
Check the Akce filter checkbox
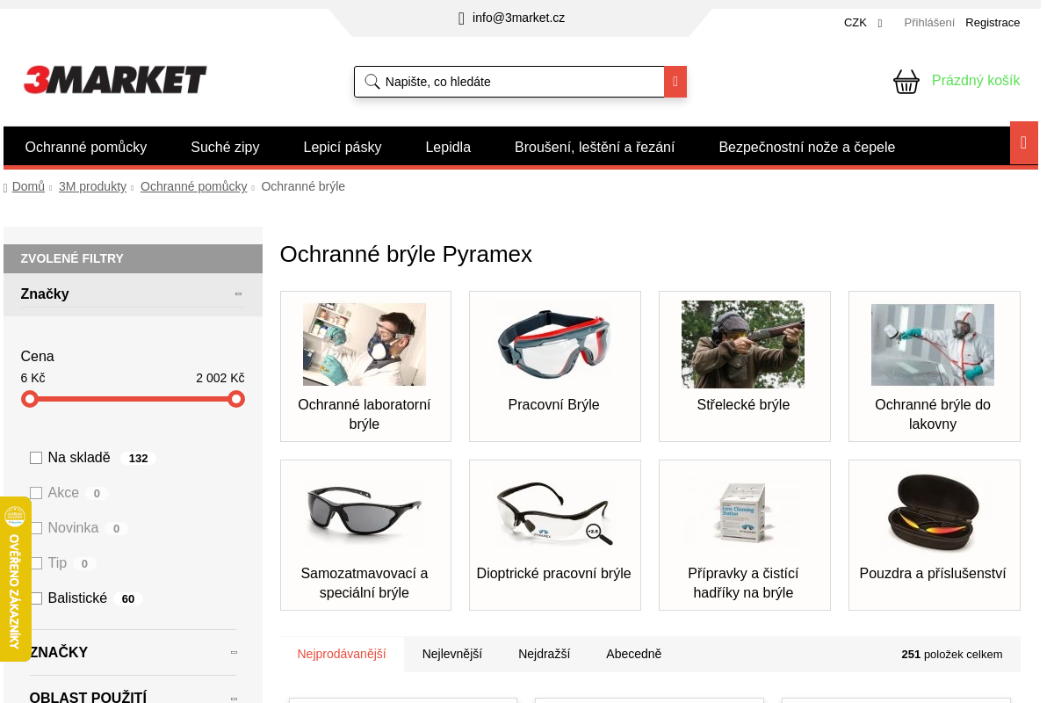[36, 493]
